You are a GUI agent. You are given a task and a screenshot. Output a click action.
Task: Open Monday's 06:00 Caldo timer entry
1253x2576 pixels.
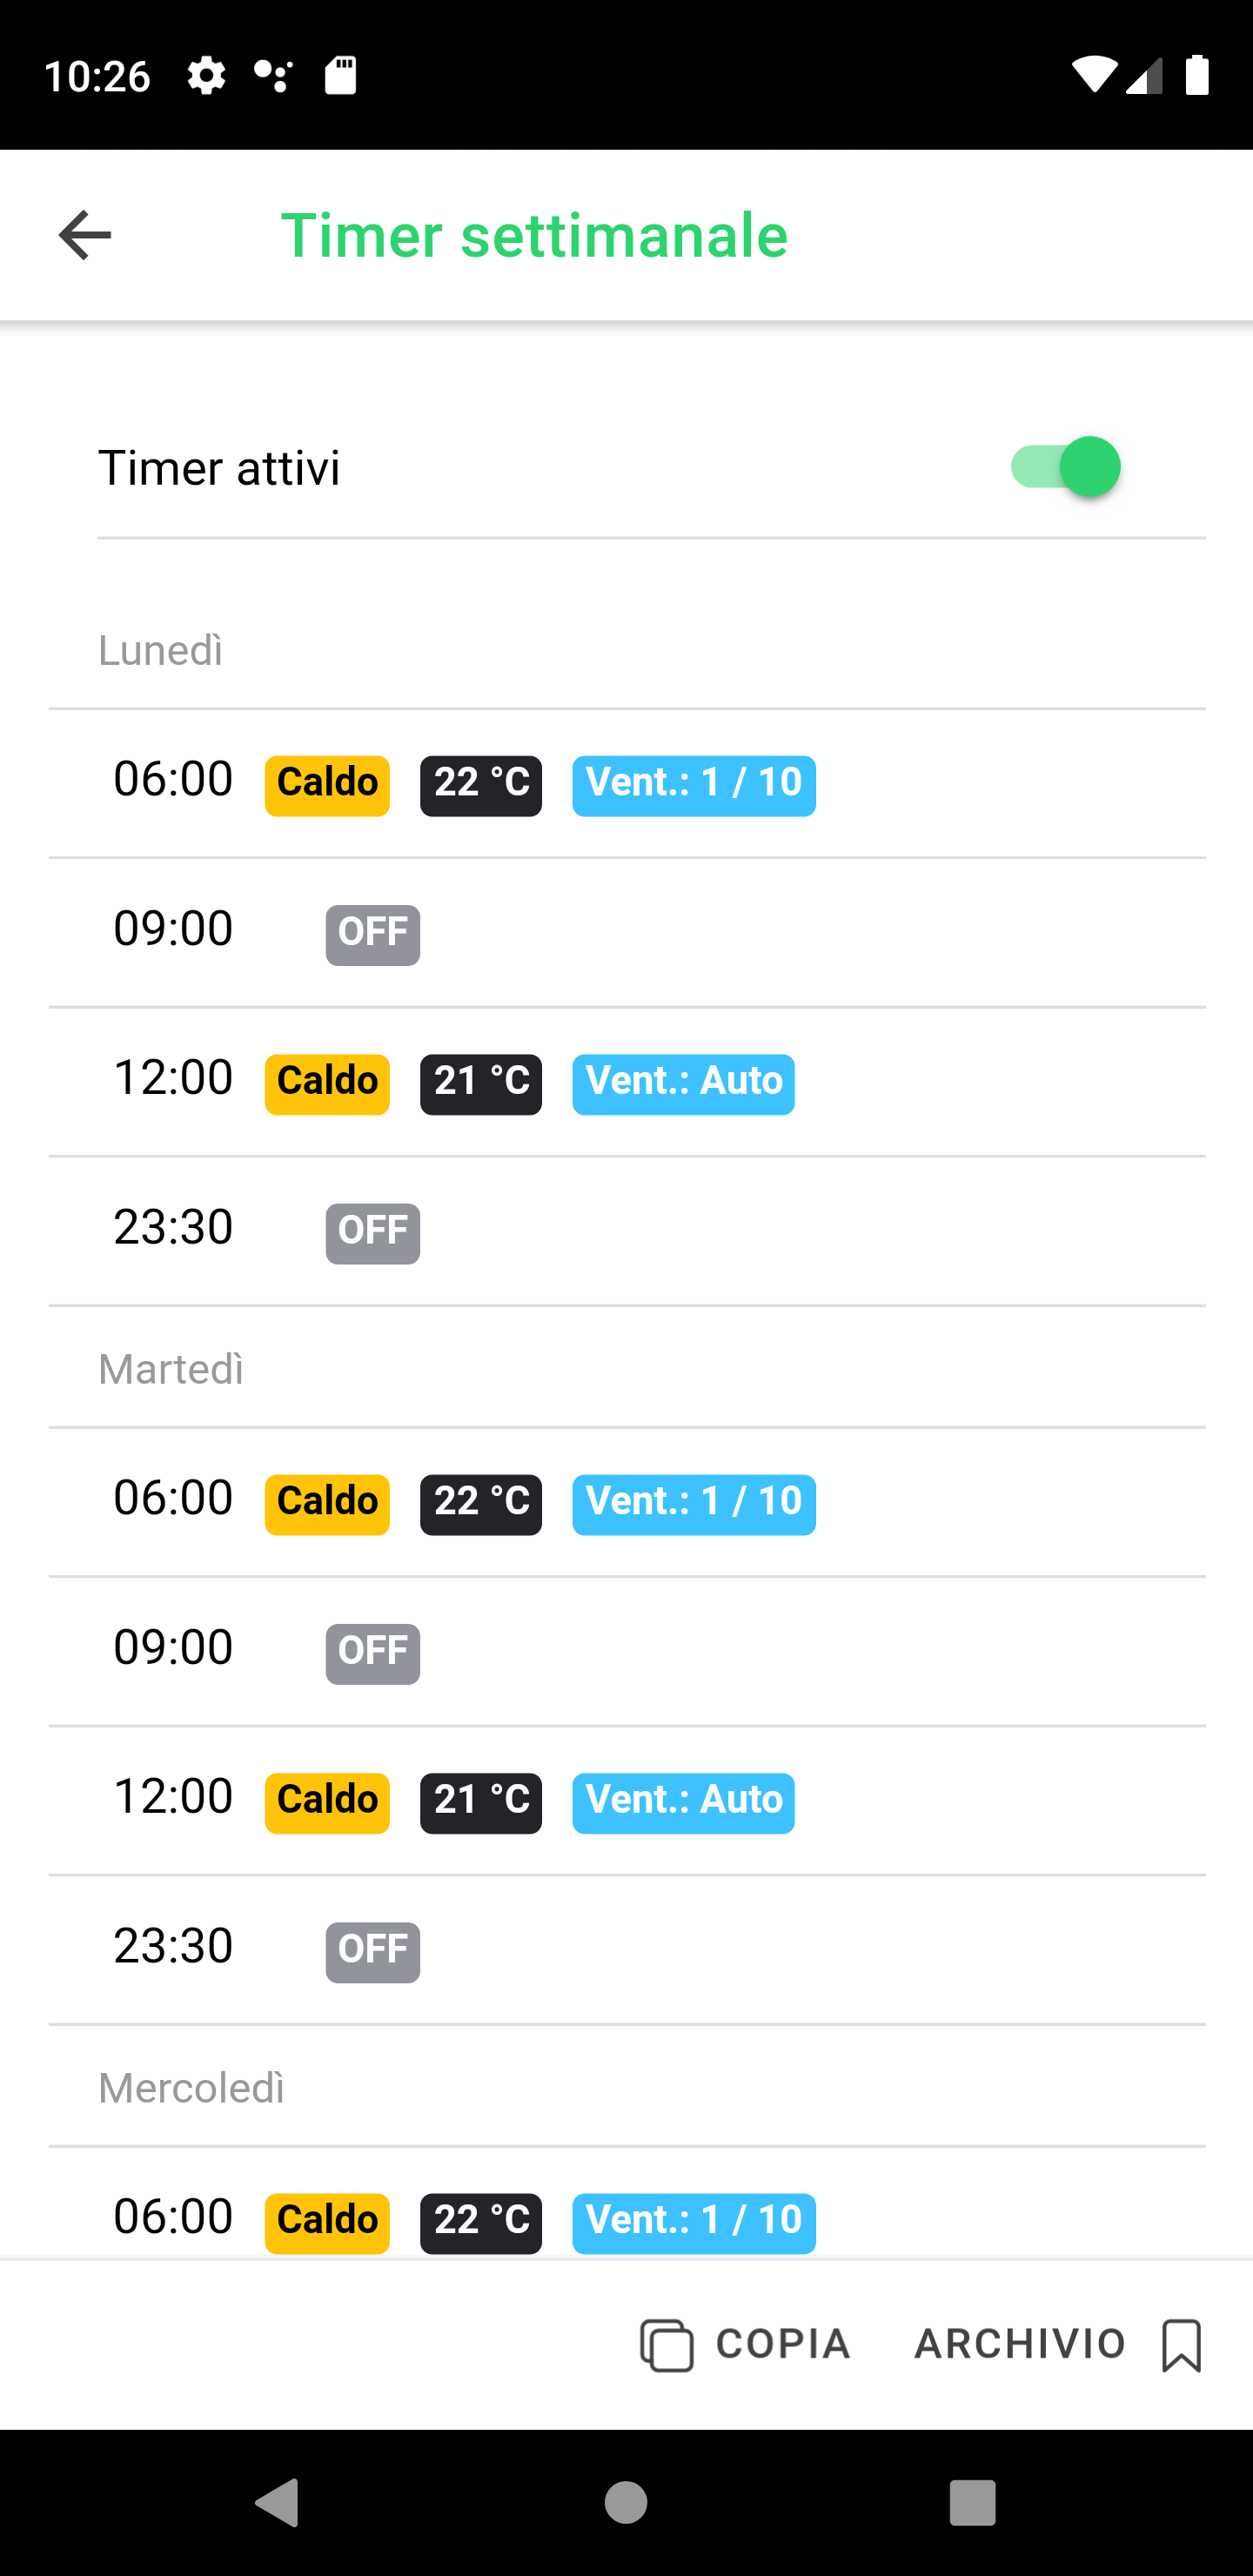[x=327, y=785]
